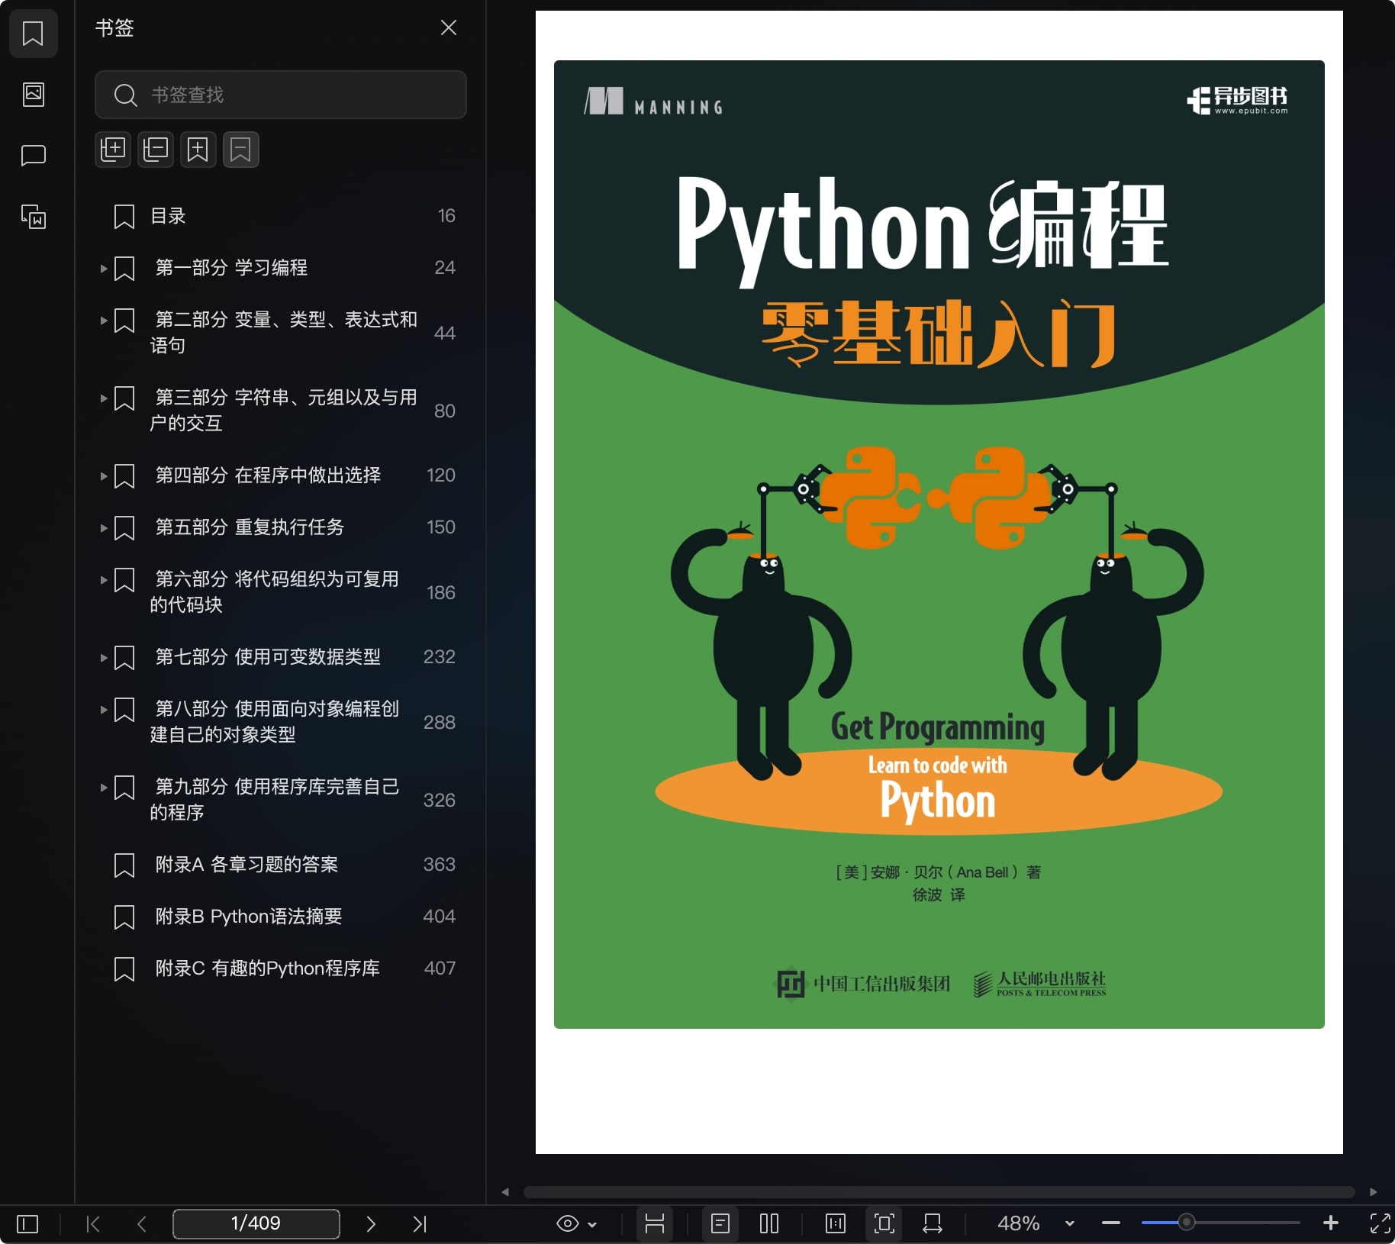Remove the selected bookmark
Image resolution: width=1395 pixels, height=1244 pixels.
(x=241, y=149)
